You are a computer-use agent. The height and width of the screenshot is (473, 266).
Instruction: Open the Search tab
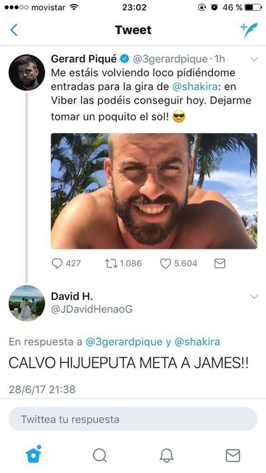tap(100, 455)
